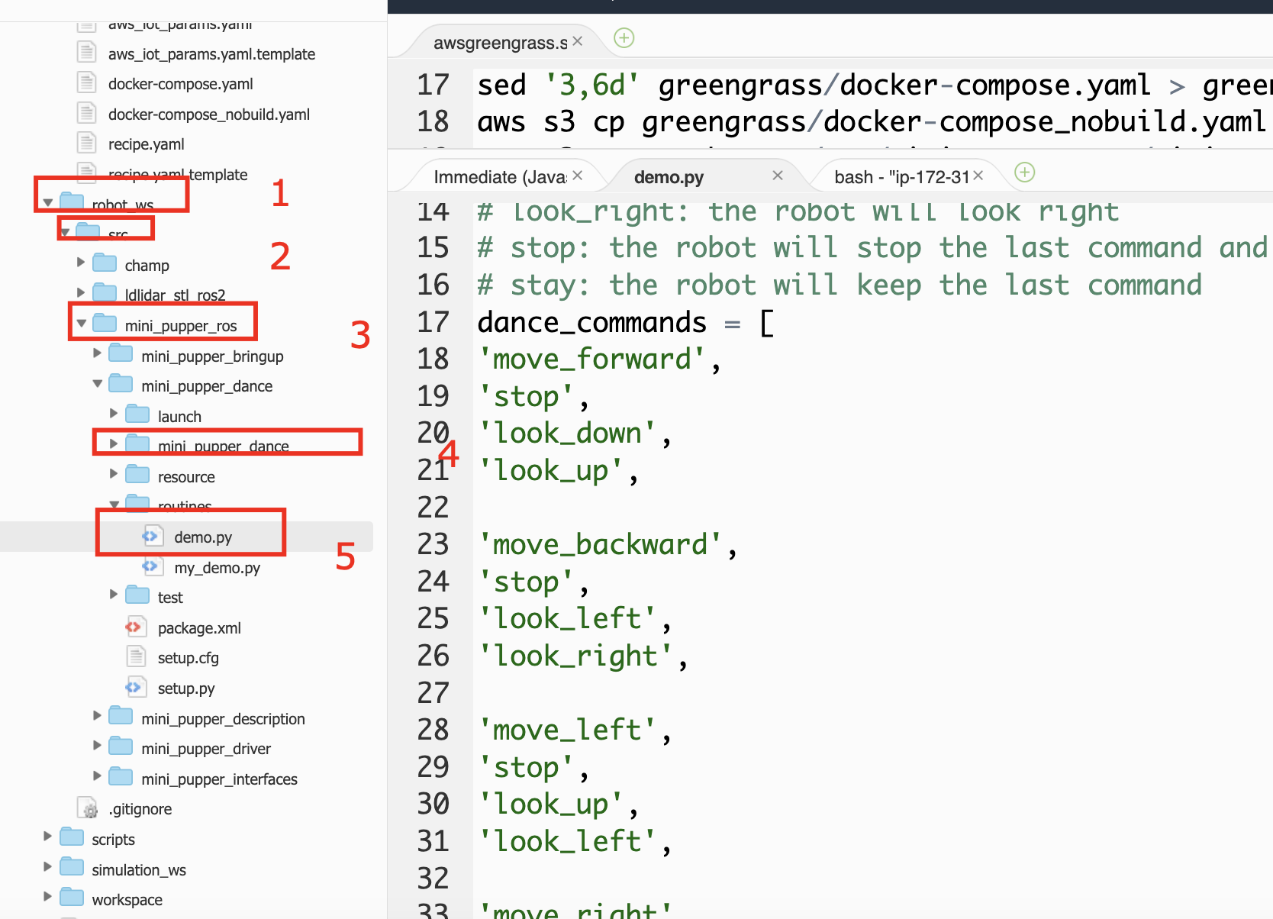The height and width of the screenshot is (919, 1273).
Task: Open demo.py in file tree
Action: (202, 537)
